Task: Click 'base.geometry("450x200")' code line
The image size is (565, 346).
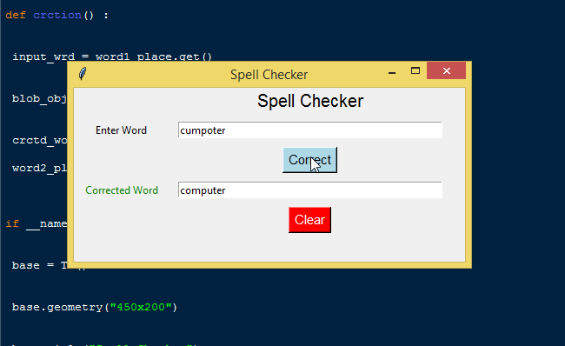Action: (95, 307)
